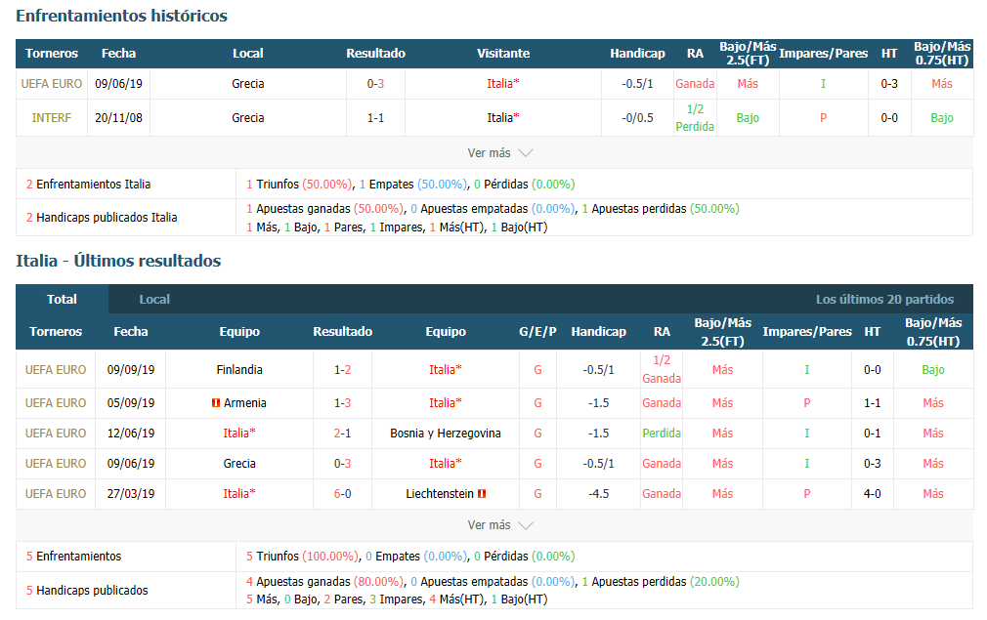Viewport: 987px width, 620px height.
Task: Click the Resultado header in historical table
Action: coord(376,54)
